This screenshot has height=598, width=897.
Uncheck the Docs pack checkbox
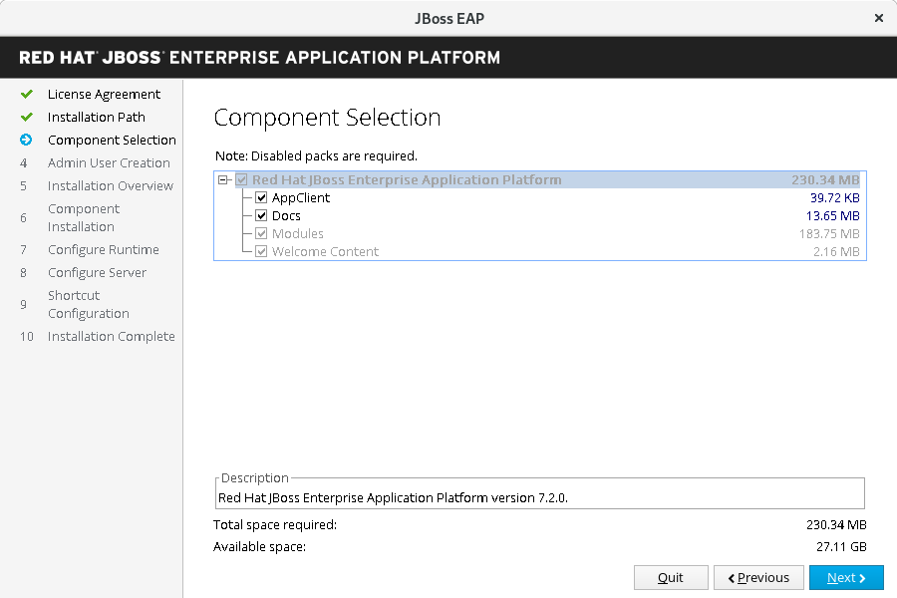tap(261, 216)
